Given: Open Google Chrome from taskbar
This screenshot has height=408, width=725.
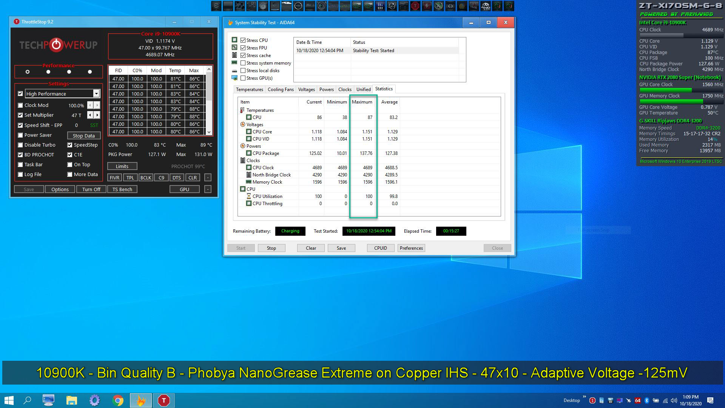Looking at the screenshot, I should click(118, 400).
